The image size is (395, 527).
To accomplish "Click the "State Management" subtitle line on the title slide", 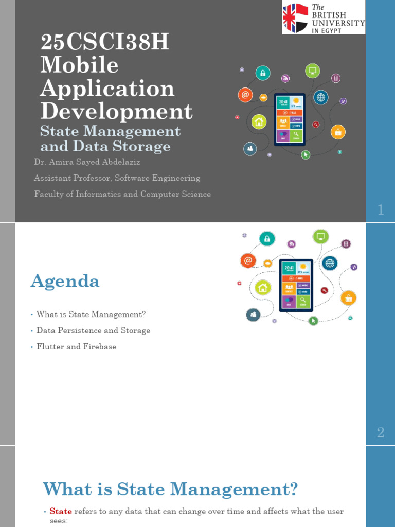I will 110,131.
